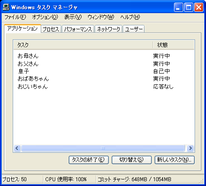Select the お母さん task row

(104, 56)
